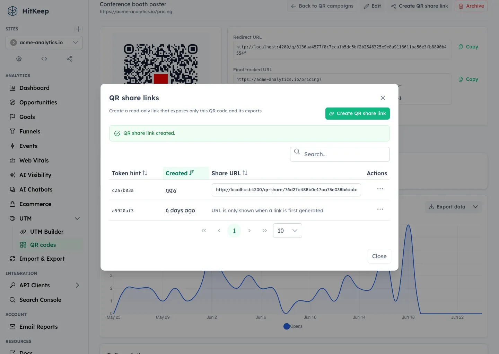
Task: Click green Create QR share link button
Action: coord(358,113)
